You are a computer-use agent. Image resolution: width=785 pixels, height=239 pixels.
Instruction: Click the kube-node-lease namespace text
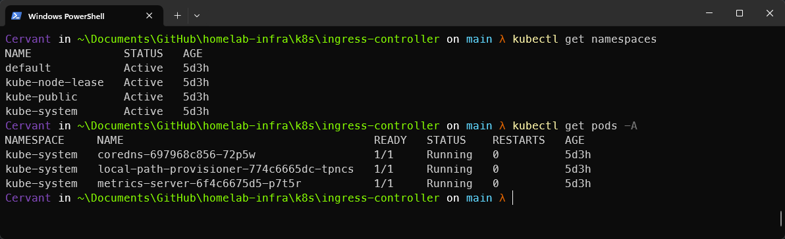click(55, 82)
